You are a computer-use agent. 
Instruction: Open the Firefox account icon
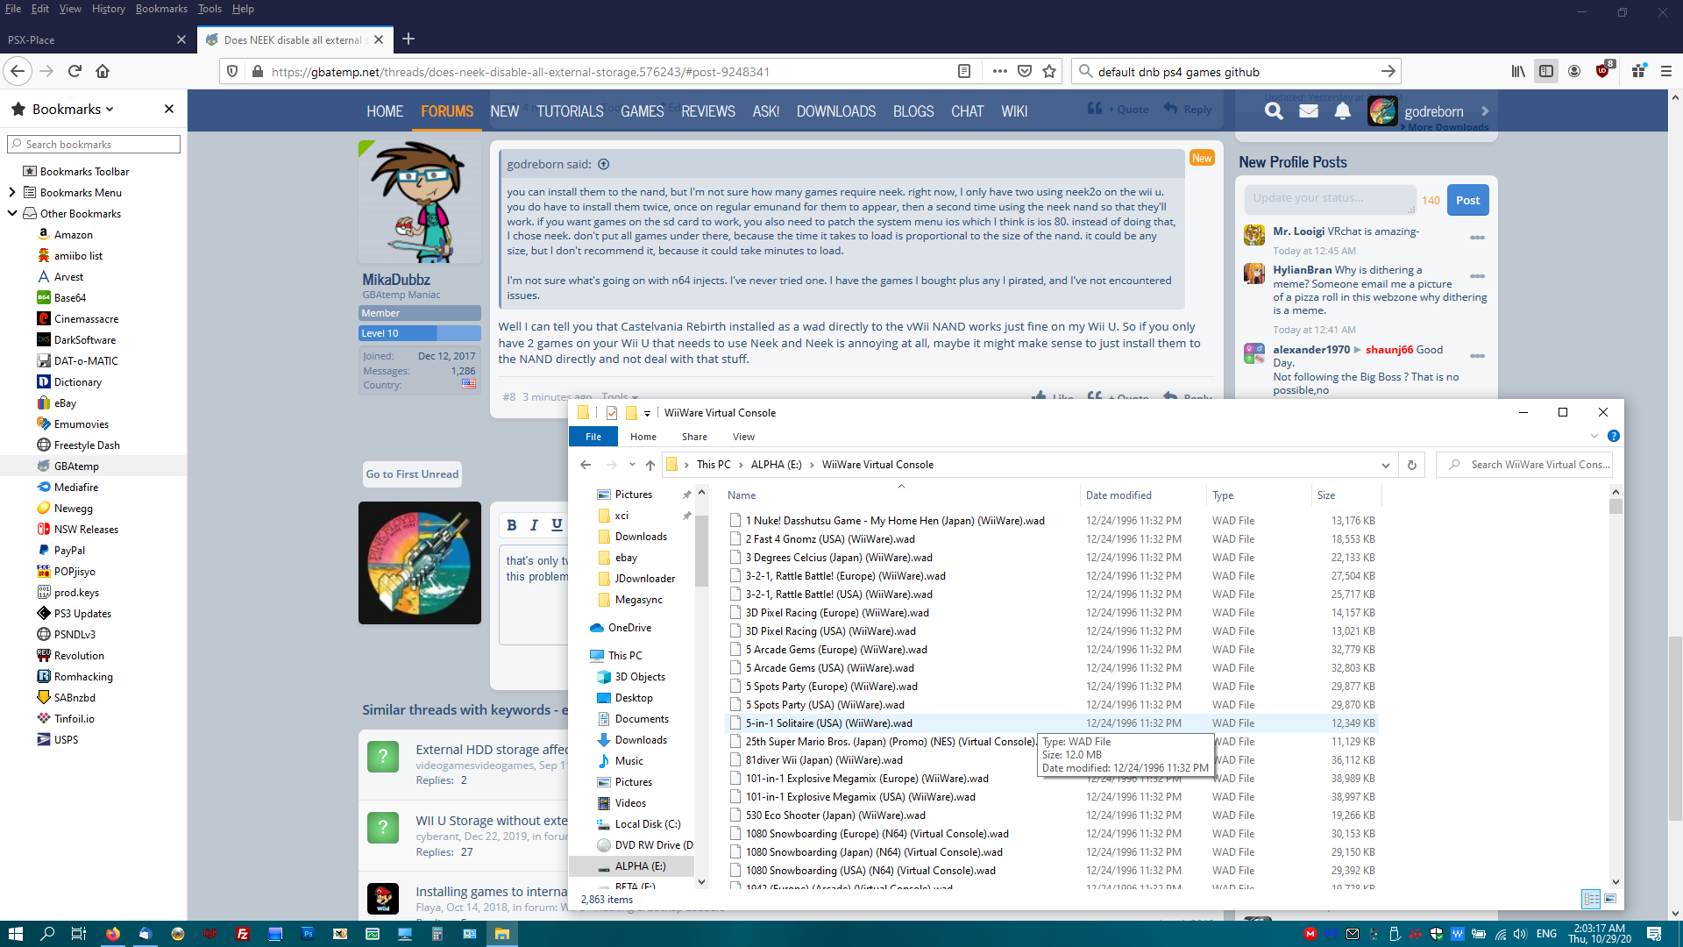(x=1574, y=72)
